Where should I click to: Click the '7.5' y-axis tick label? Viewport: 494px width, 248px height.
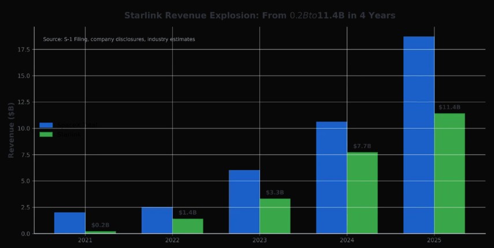click(x=26, y=155)
